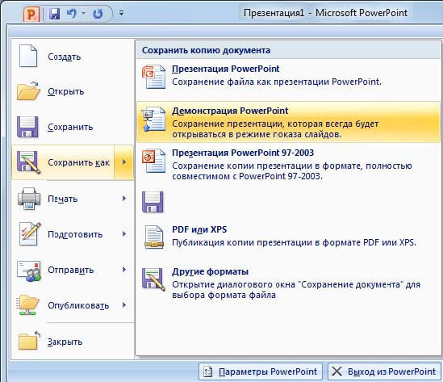This screenshot has height=382, width=443.
Task: Open the Office button PowerPoint logo
Action: click(x=31, y=15)
